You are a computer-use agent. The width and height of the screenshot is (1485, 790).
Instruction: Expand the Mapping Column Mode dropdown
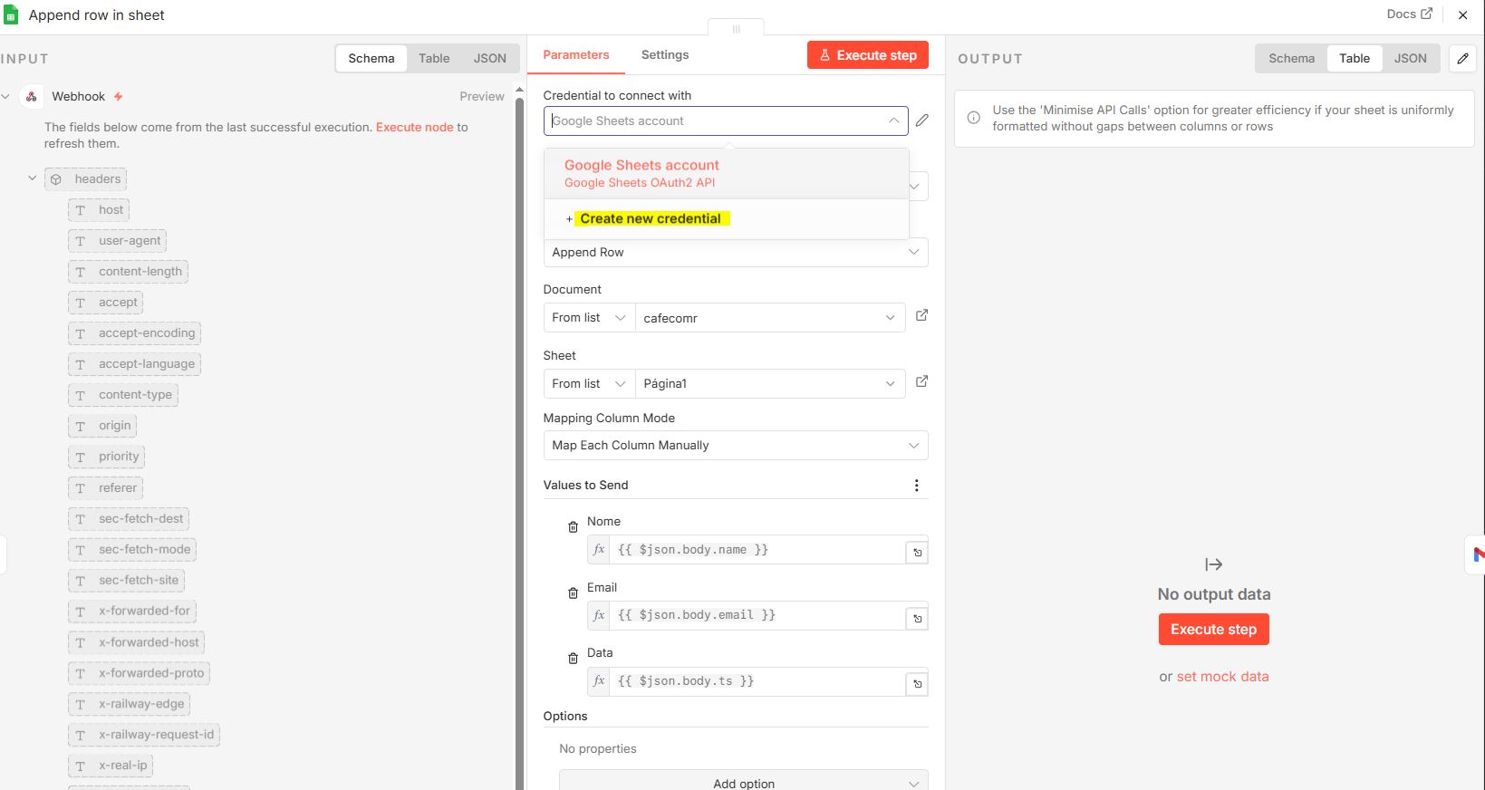click(735, 446)
